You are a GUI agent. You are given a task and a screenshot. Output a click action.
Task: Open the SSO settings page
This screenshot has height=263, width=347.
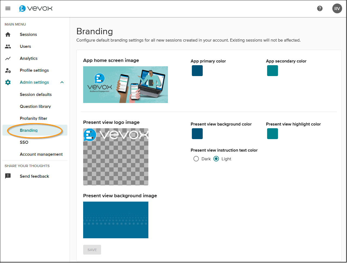(x=24, y=142)
